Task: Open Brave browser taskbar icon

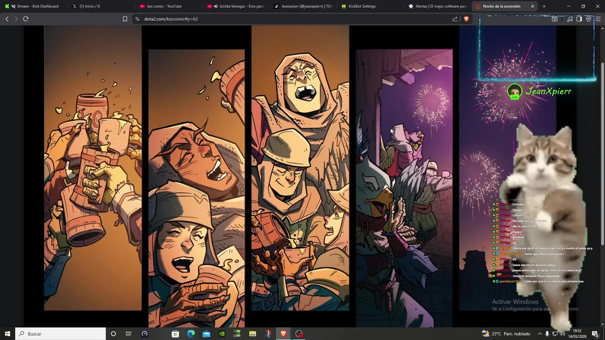Action: click(x=283, y=334)
